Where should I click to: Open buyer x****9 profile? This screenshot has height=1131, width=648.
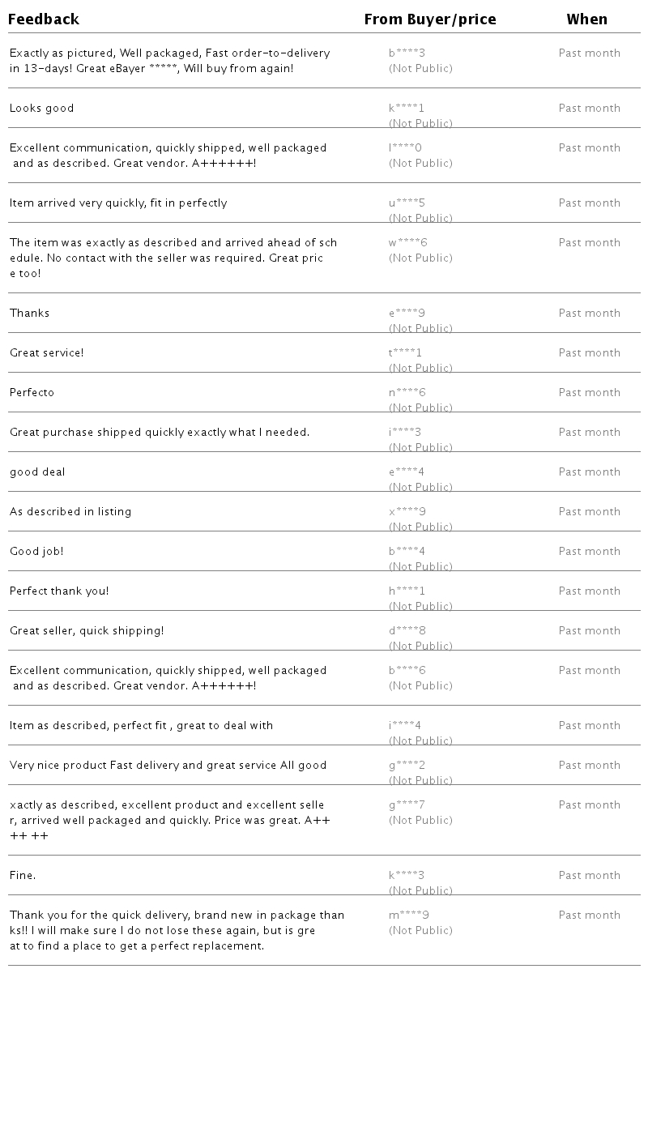pos(407,512)
